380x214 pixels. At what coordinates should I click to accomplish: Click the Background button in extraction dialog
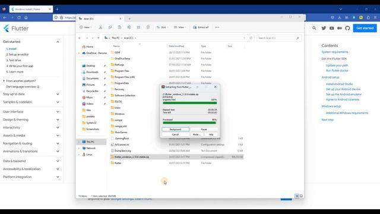click(x=176, y=130)
